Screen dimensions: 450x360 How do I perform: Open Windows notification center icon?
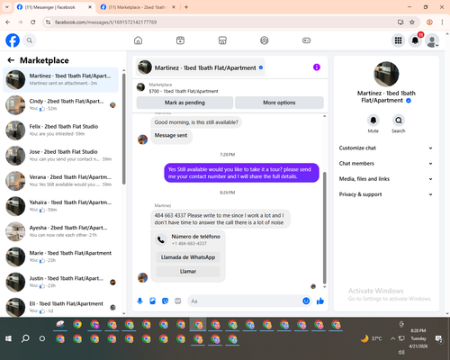(438, 338)
